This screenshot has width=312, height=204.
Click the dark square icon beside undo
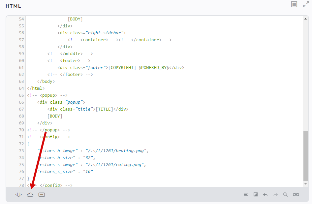[x=256, y=195]
